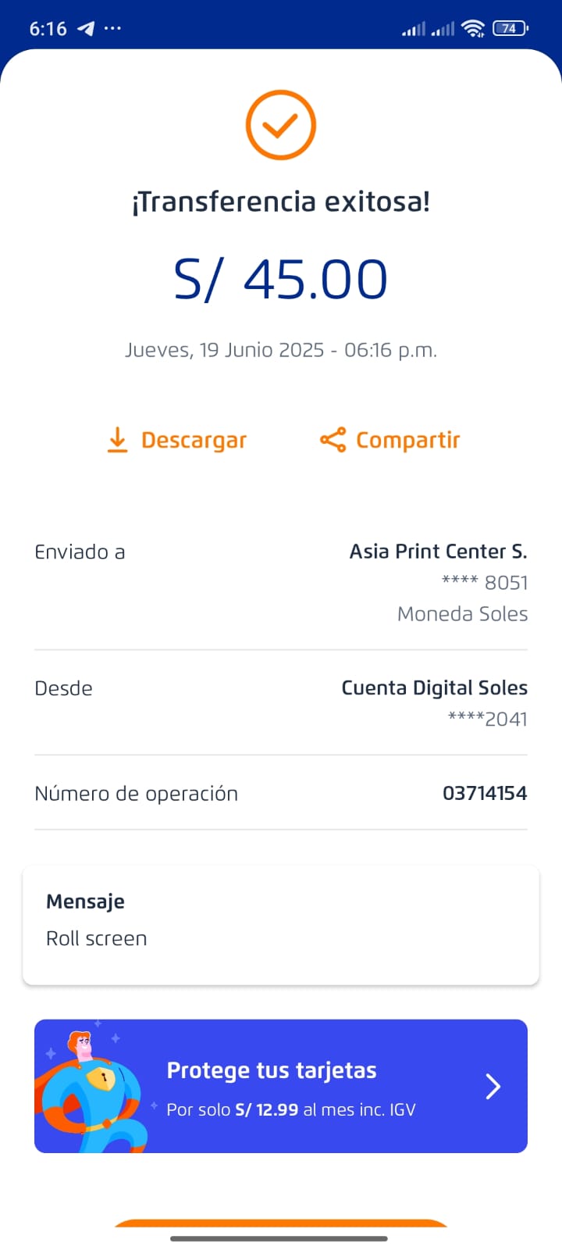Tap recipient Asia Print Center S.
The width and height of the screenshot is (562, 1250).
pyautogui.click(x=438, y=552)
